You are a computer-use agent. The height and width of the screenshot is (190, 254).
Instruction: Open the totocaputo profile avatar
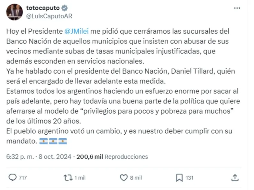(x=14, y=12)
